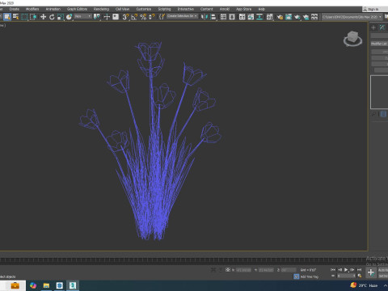Click the Mirror tool icon
388x291 pixels.
pos(205,17)
